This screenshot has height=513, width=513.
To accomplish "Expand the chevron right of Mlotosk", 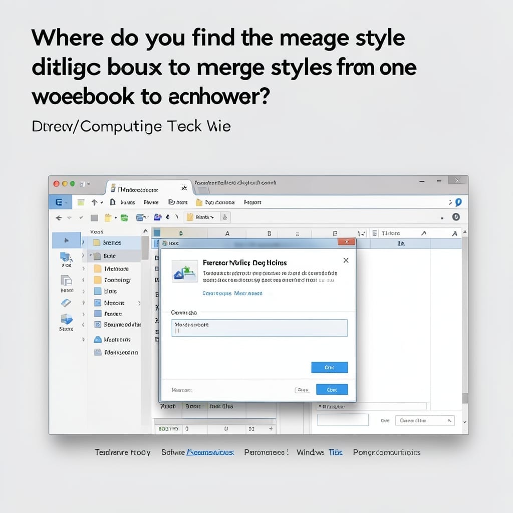I will pyautogui.click(x=139, y=303).
